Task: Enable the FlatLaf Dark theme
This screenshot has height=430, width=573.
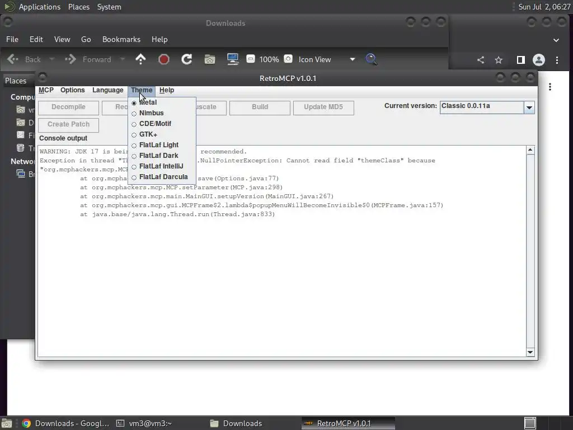Action: tap(162, 156)
